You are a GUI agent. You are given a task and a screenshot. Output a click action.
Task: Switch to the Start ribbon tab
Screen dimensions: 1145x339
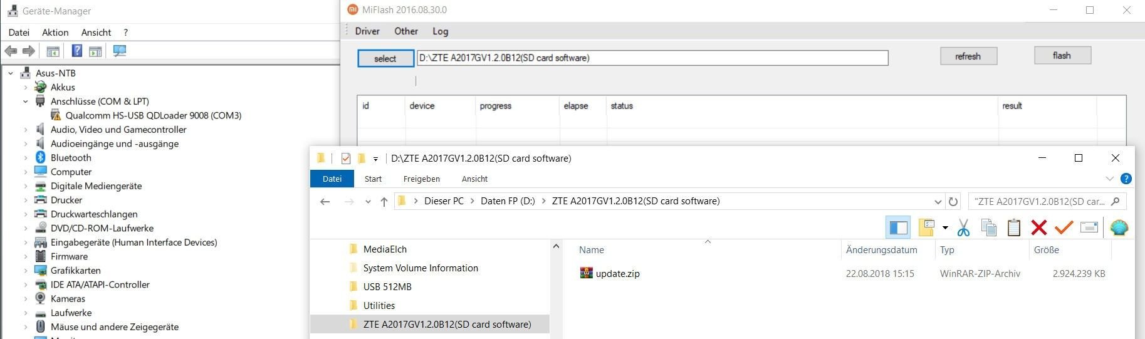pos(373,179)
